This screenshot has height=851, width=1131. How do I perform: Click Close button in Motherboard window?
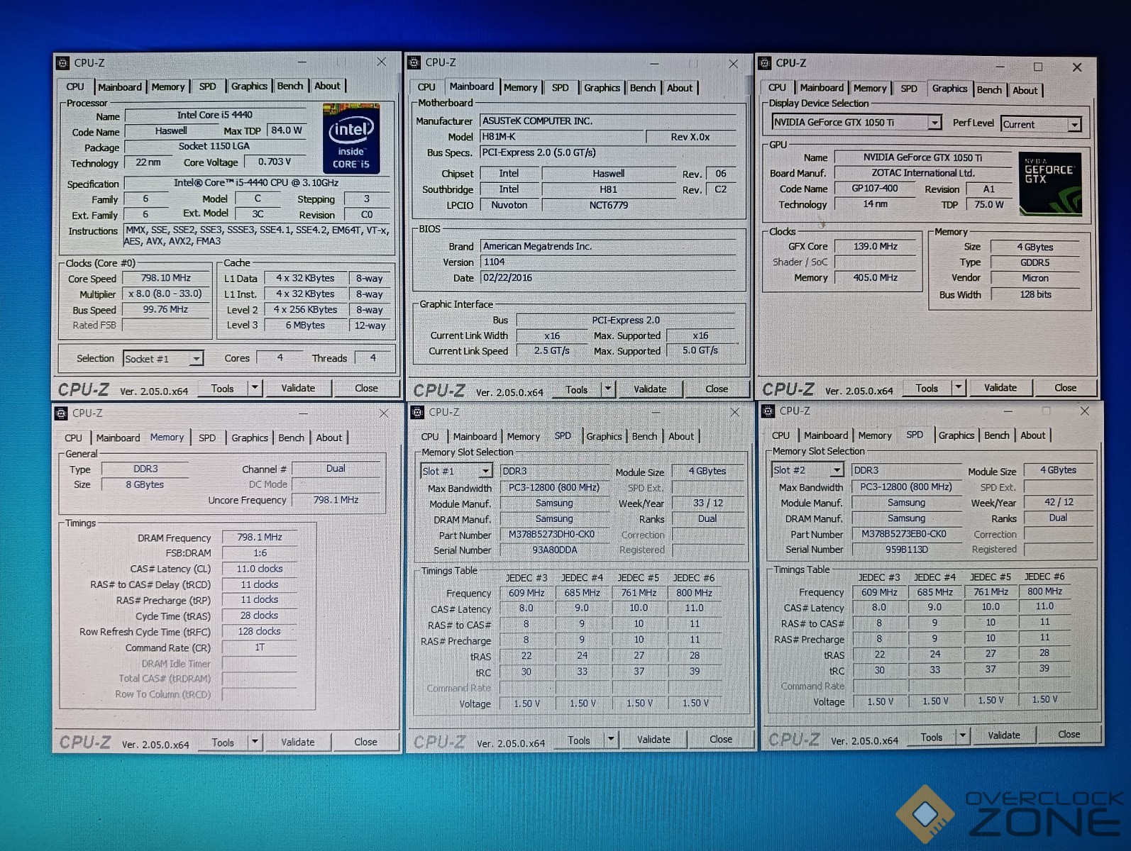click(x=717, y=389)
